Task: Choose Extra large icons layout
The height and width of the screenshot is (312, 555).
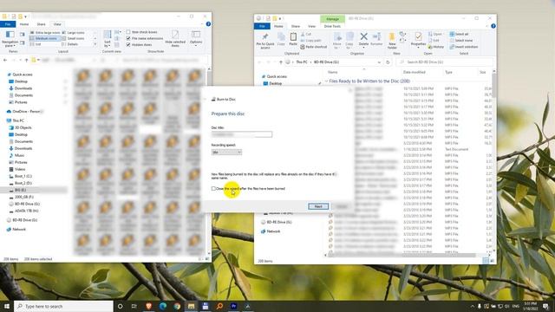Action: click(x=45, y=33)
